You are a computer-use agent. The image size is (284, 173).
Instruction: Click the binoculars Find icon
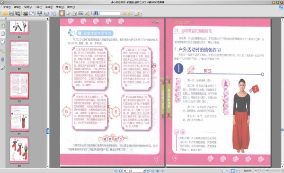tap(96, 13)
